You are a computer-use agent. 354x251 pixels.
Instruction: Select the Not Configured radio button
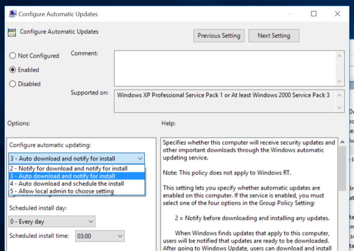coord(13,56)
